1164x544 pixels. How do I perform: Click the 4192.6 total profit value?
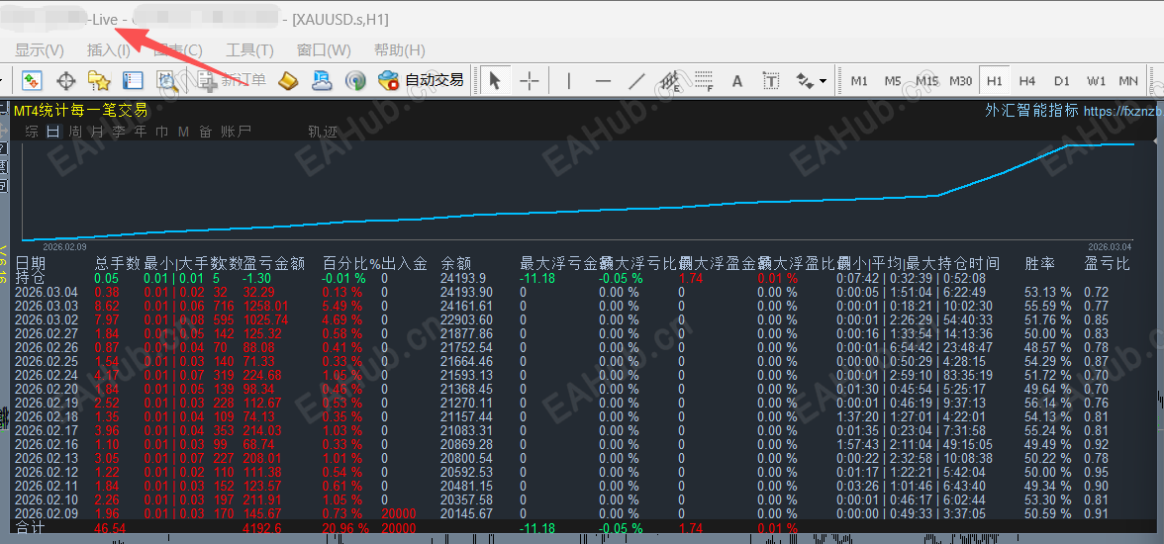[263, 528]
